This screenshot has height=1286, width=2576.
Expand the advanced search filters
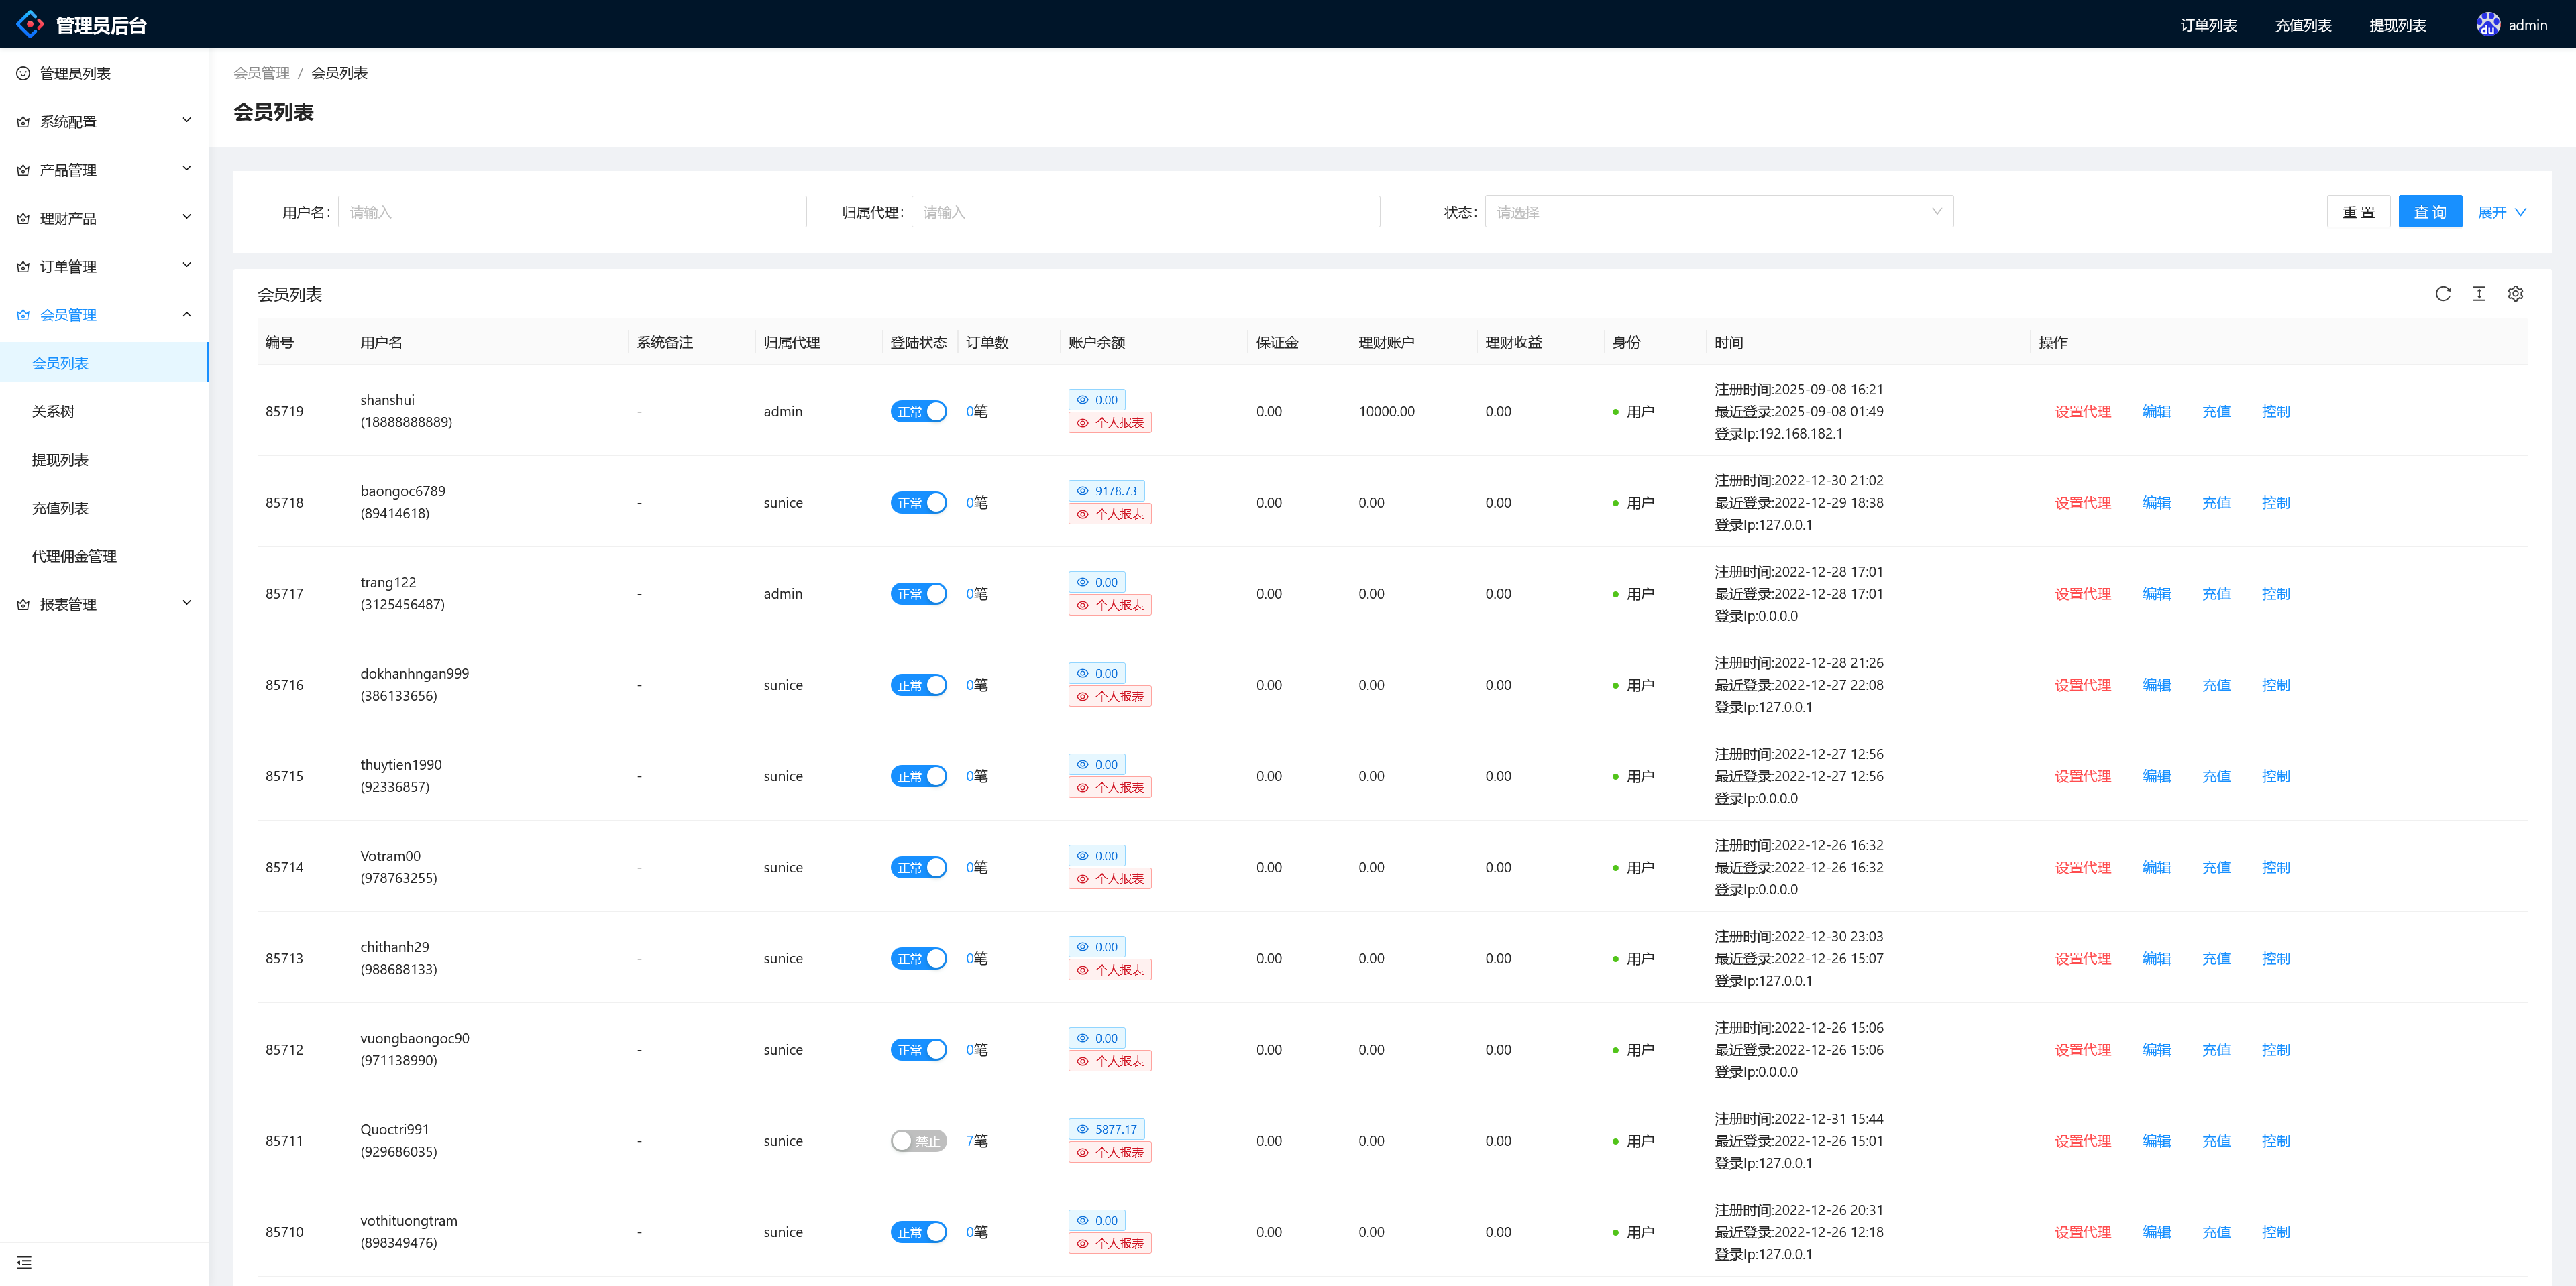(2501, 212)
